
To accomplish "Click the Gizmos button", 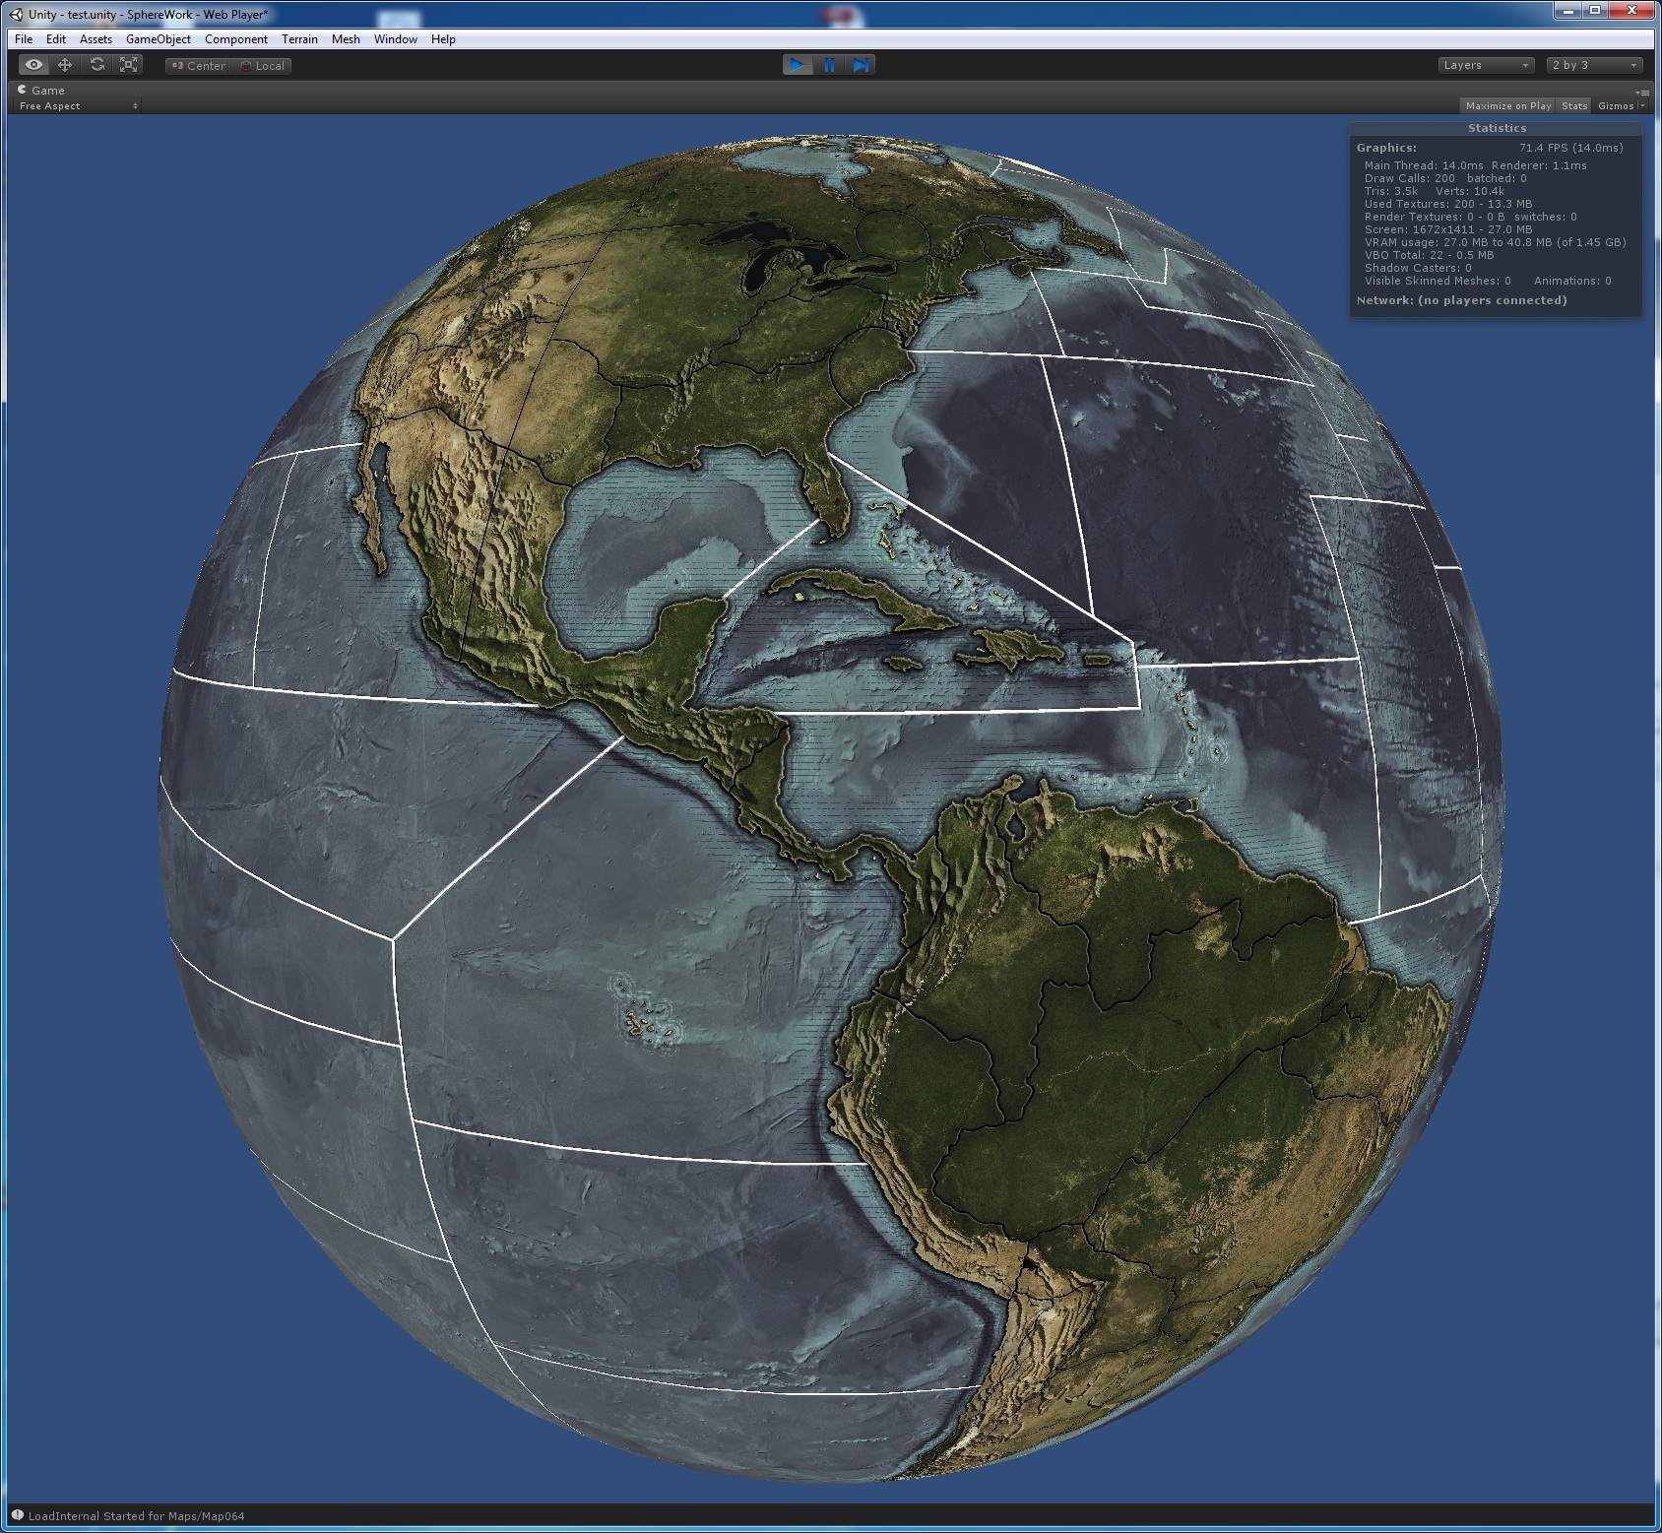I will pyautogui.click(x=1616, y=105).
